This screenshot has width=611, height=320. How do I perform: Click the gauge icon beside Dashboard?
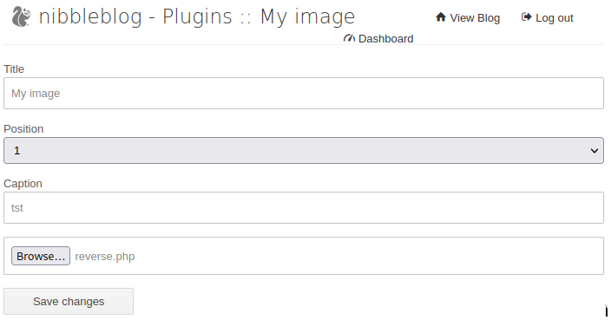point(349,38)
